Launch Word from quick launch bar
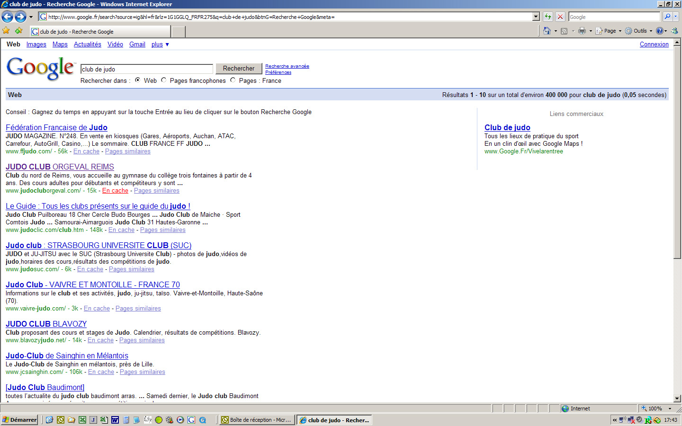682x426 pixels. point(115,420)
